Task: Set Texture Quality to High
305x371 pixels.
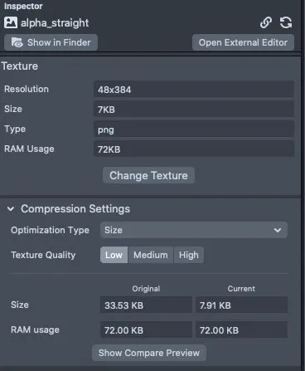Action: pos(189,255)
